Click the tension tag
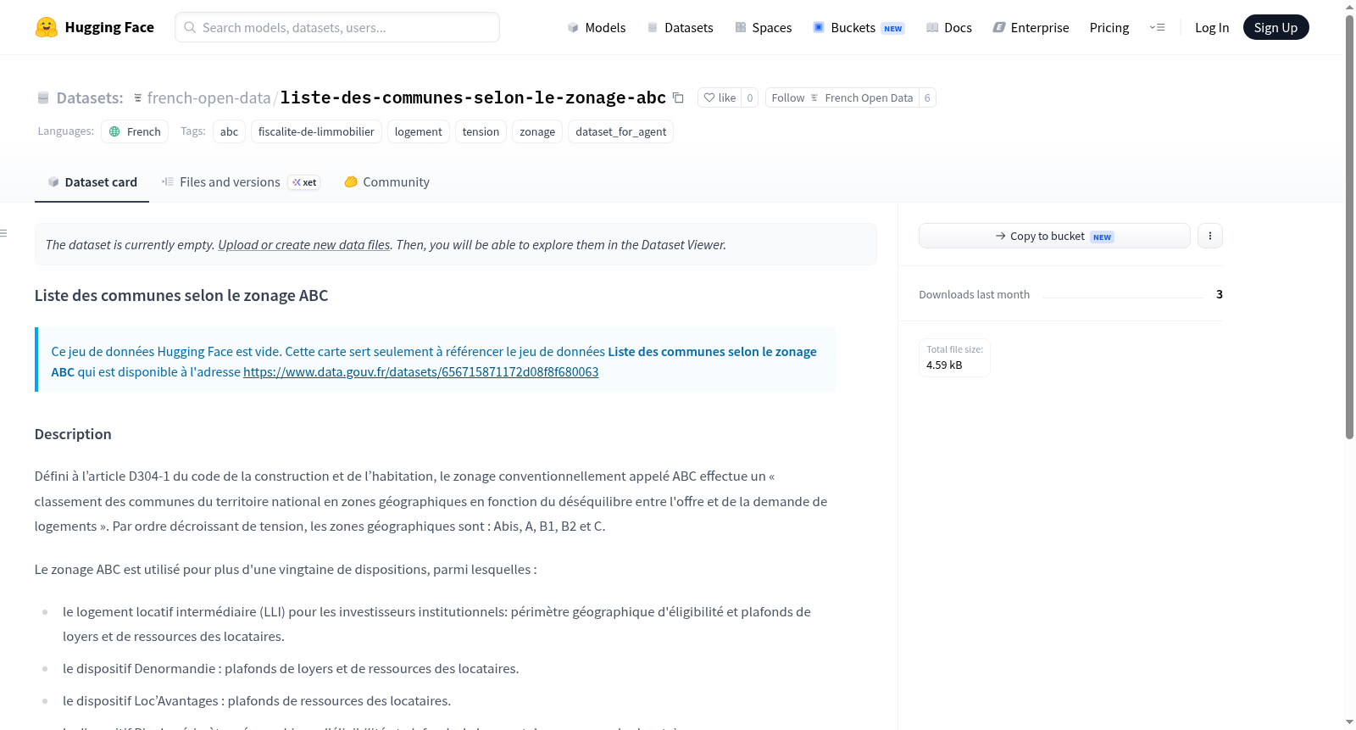 point(481,131)
